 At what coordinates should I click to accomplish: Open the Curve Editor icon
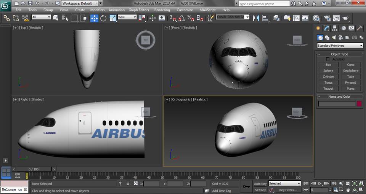click(296, 18)
